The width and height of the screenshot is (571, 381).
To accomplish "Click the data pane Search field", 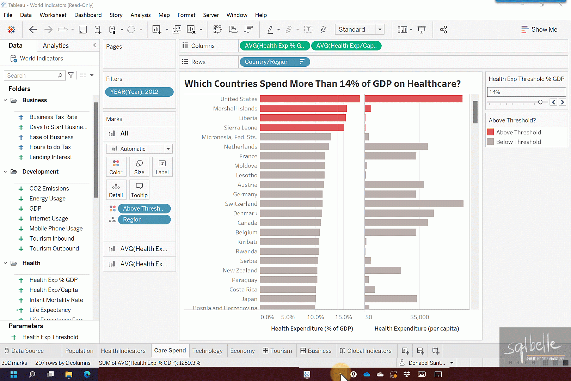I will point(32,75).
